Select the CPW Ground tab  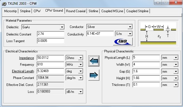pyautogui.click(x=54, y=11)
